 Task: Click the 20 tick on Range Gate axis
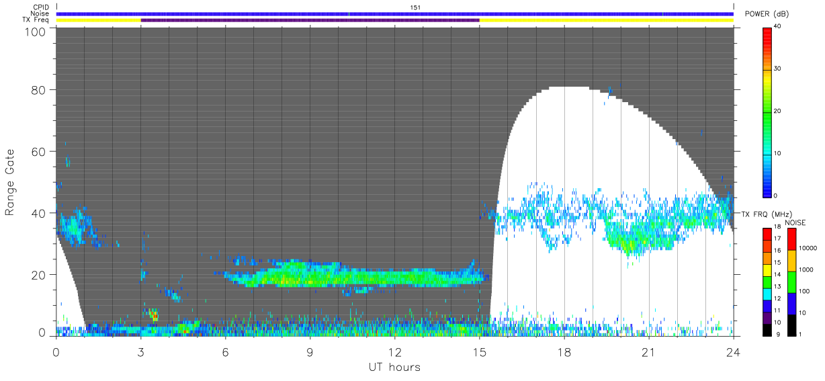click(38, 275)
